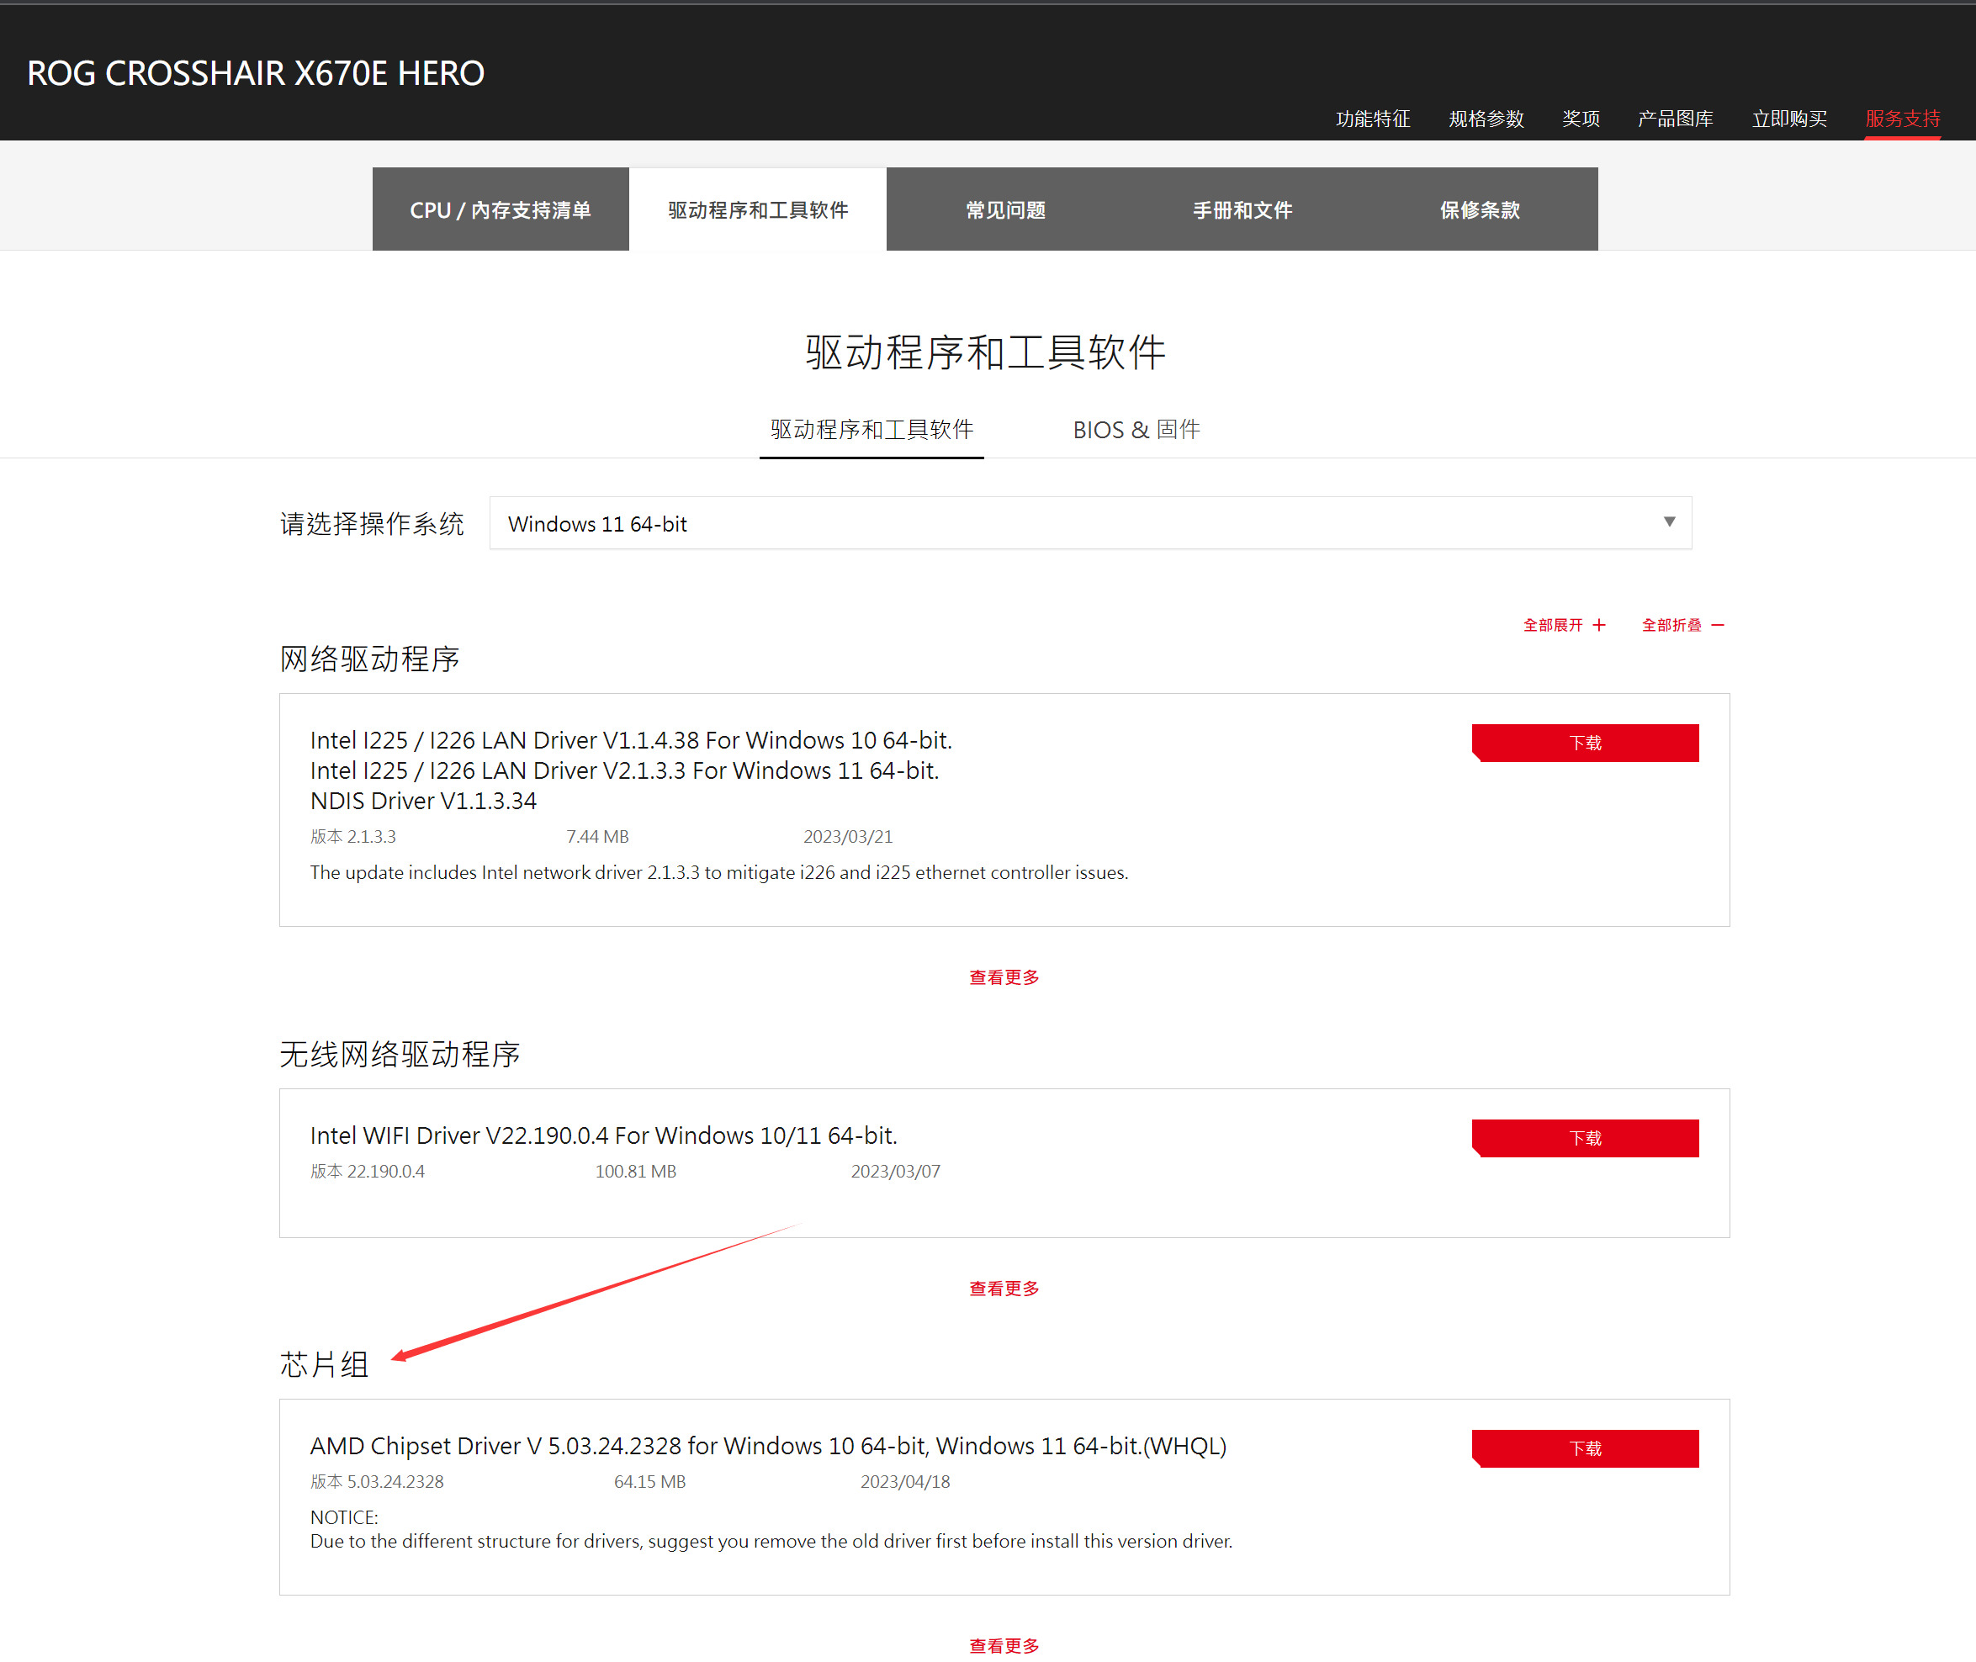The height and width of the screenshot is (1662, 1976).
Task: Click the 2023/04/18 date text
Action: (x=904, y=1481)
